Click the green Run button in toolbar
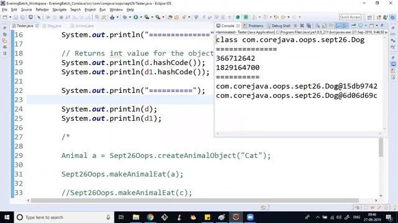 click(x=136, y=17)
